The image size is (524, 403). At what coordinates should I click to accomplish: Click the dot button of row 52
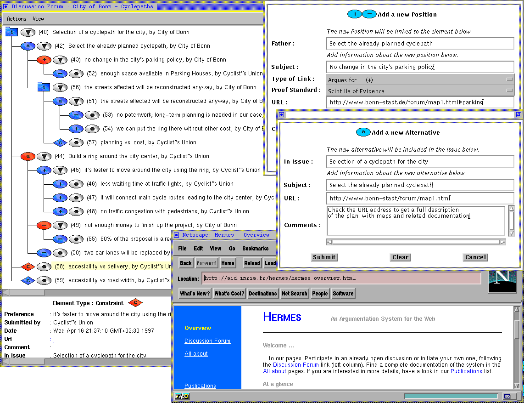pos(76,74)
